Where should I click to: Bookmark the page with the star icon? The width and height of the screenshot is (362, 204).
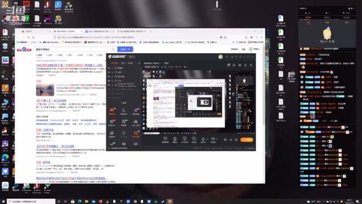pyautogui.click(x=225, y=37)
